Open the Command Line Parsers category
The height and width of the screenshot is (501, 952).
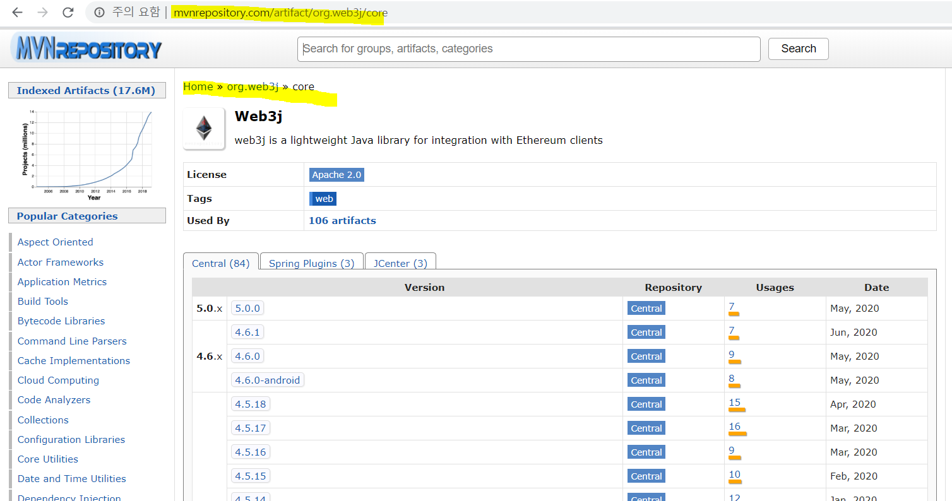[72, 341]
